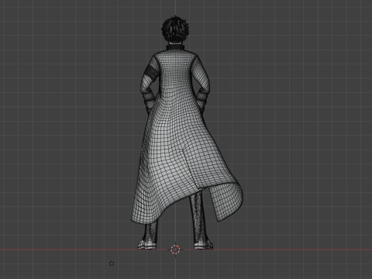The height and width of the screenshot is (279, 372).
Task: Select the character's right shoe
Action: [204, 245]
